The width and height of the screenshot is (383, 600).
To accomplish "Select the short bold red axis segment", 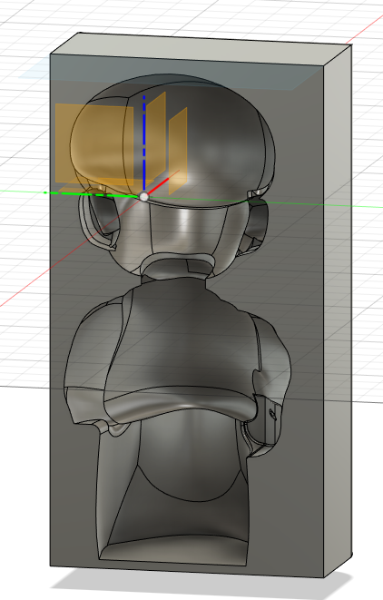I will click(159, 185).
